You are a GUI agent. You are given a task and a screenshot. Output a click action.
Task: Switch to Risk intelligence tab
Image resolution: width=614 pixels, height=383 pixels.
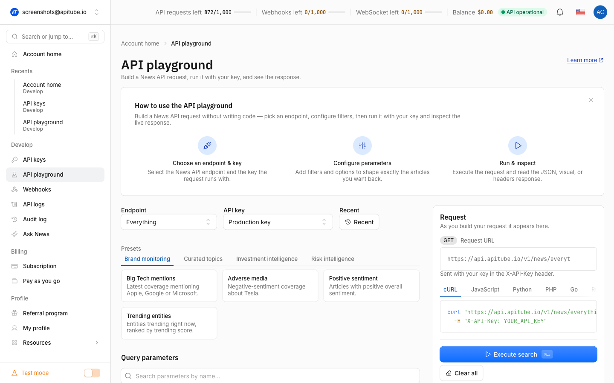[333, 259]
